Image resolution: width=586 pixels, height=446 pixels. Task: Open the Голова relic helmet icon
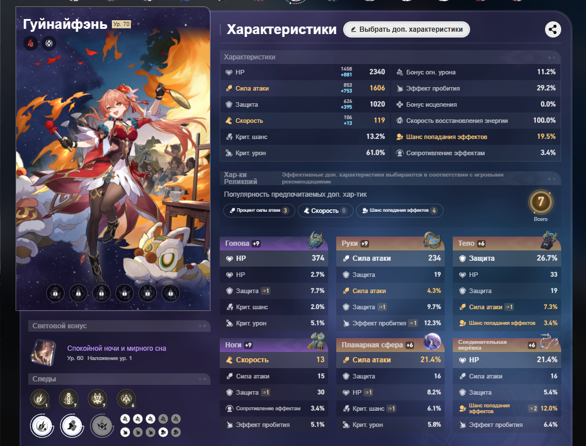pyautogui.click(x=316, y=241)
